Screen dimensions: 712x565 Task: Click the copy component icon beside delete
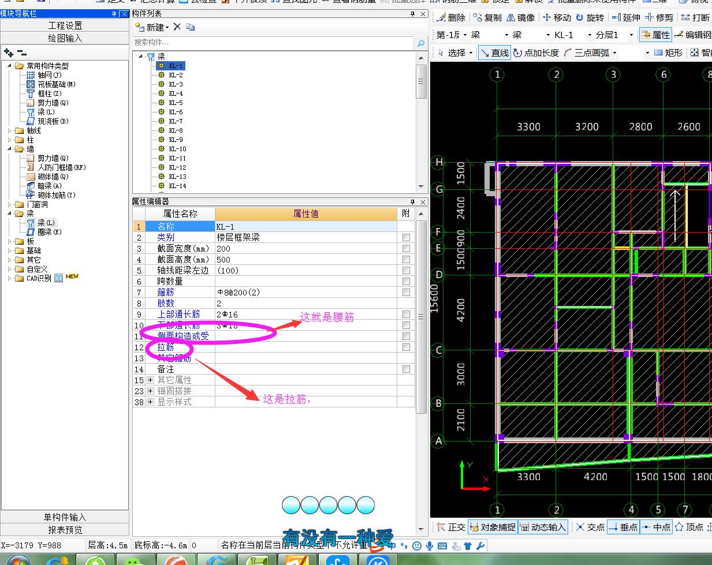[191, 27]
